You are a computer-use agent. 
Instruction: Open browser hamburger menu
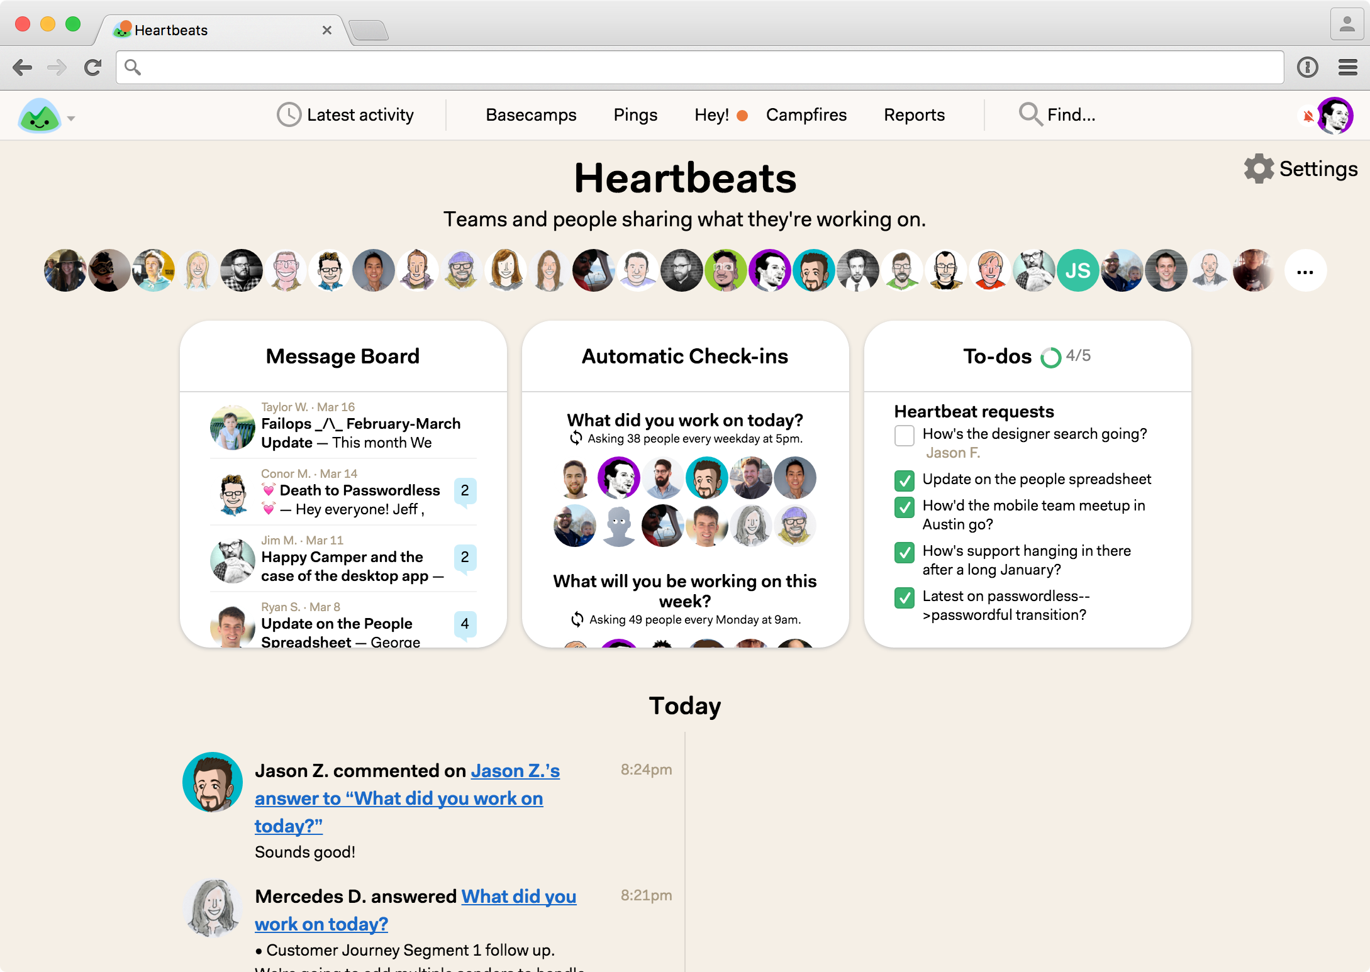tap(1347, 67)
